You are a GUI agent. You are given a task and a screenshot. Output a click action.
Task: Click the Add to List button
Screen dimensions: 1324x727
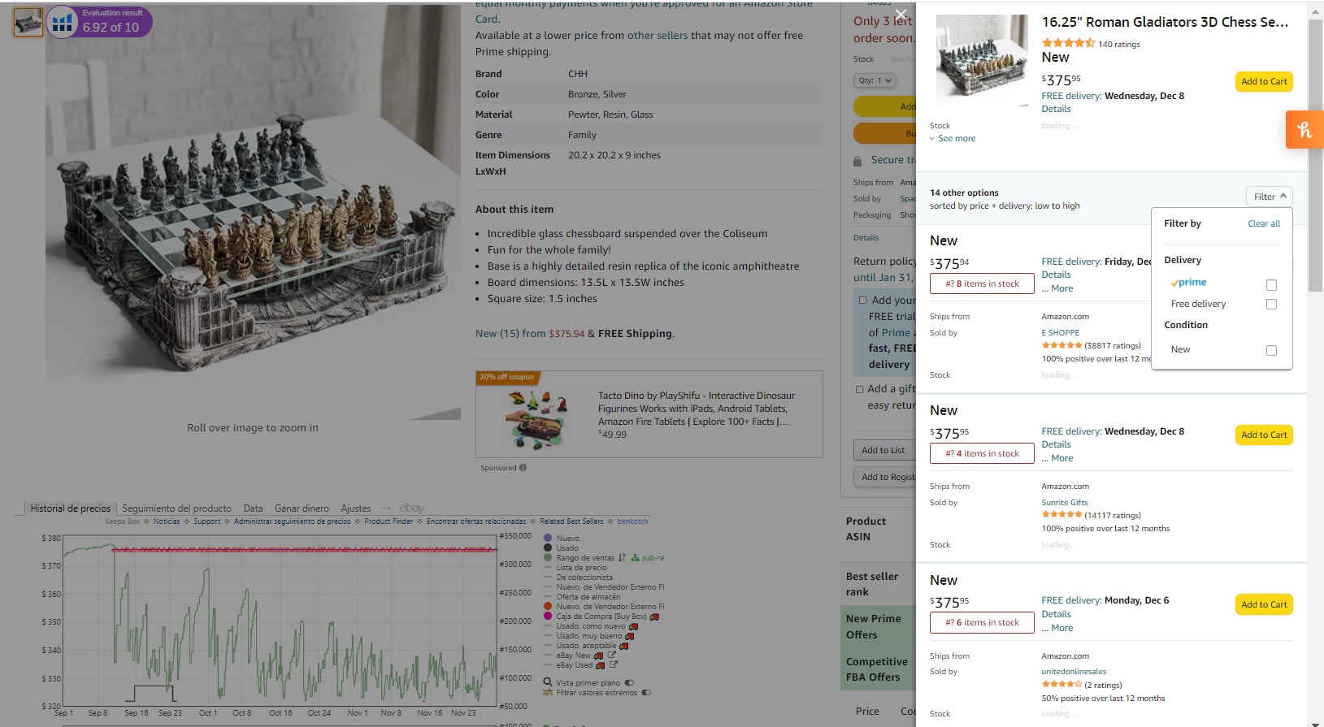[x=883, y=450]
